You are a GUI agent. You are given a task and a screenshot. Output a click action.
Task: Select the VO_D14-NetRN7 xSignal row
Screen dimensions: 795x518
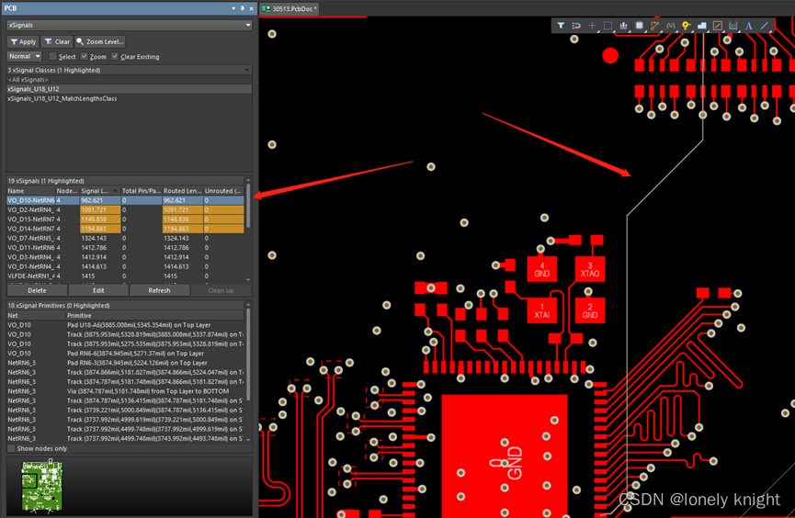pos(125,229)
